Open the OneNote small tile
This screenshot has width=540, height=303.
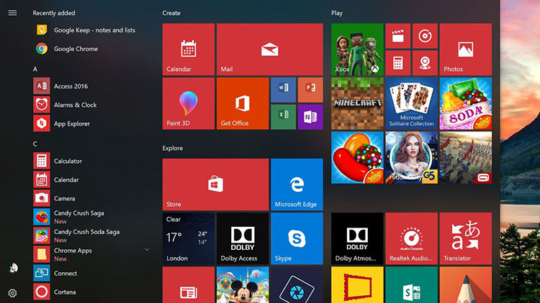click(310, 117)
